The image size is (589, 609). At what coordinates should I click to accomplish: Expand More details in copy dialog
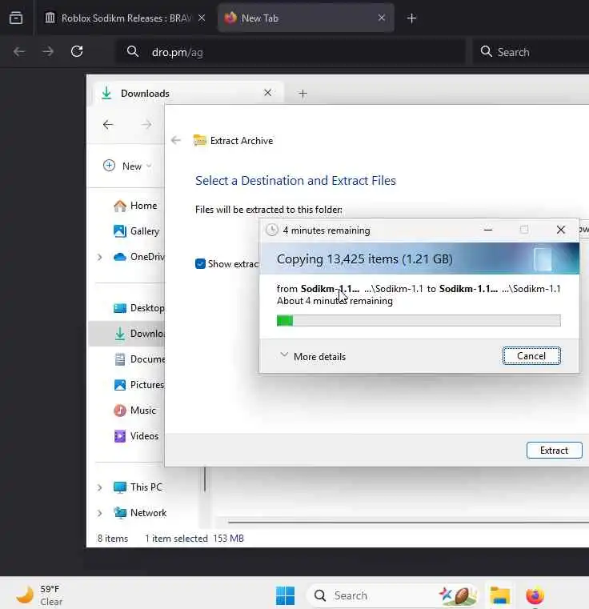coord(313,356)
